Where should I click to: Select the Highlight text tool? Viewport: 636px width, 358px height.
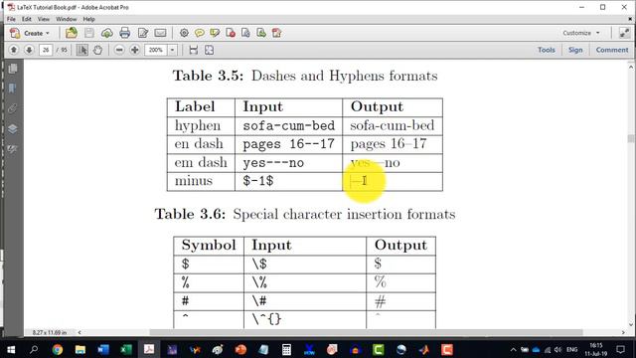[x=215, y=33]
